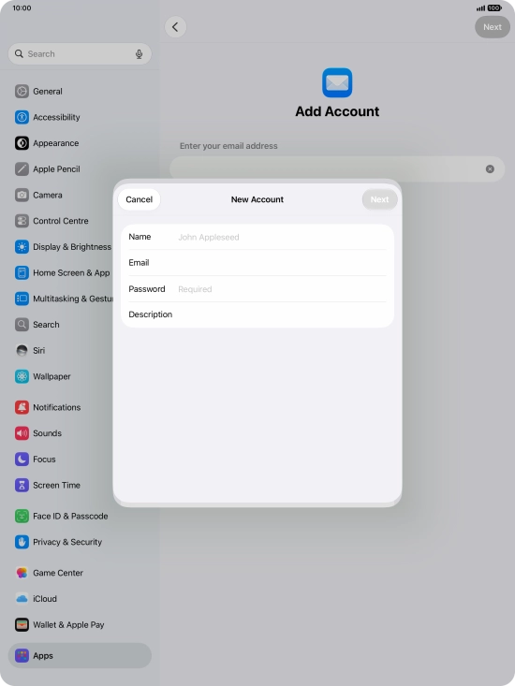
Task: Open Accessibility settings icon
Action: pos(22,117)
